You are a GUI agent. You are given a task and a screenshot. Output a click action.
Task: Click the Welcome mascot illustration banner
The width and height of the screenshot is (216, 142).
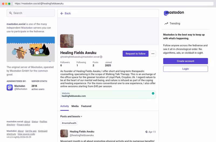(31, 49)
